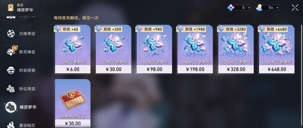Viewport: 303px width, 128px height.
Task: Buy 300枚古老梦华 pack for ¥30.00
Action: point(113,49)
